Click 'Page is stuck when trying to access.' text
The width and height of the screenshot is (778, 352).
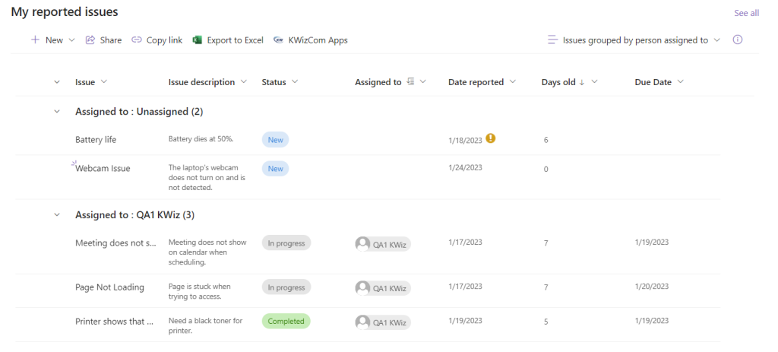coord(200,291)
